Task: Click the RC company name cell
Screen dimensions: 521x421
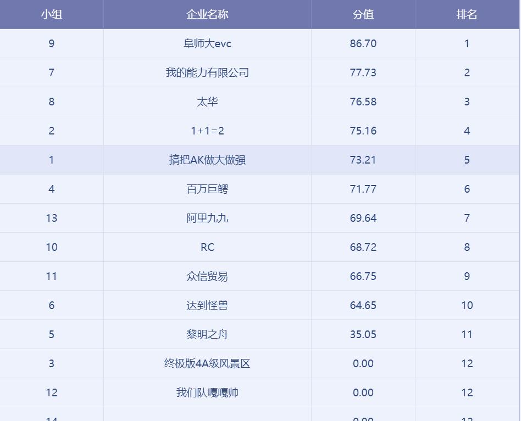Action: [207, 247]
